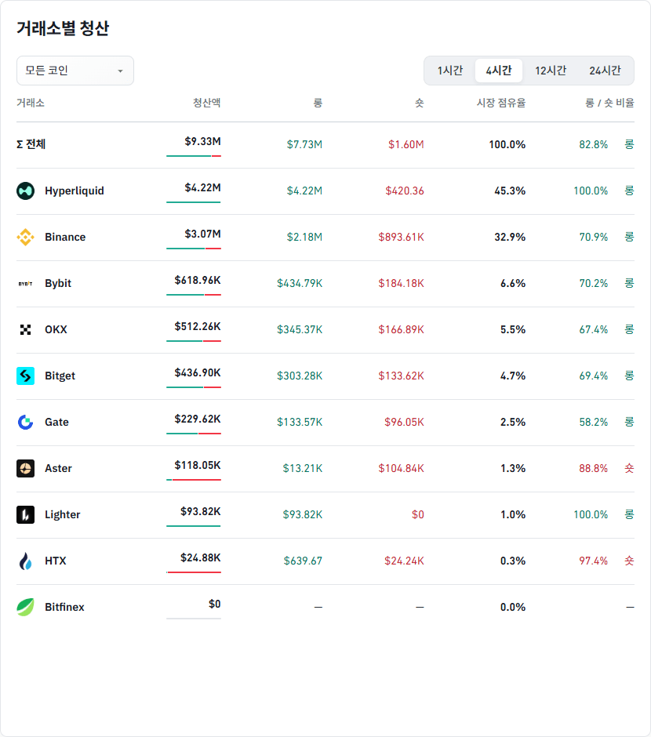Screen dimensions: 651x737
Task: Switch to the 12시간 timeframe tab
Action: point(551,71)
